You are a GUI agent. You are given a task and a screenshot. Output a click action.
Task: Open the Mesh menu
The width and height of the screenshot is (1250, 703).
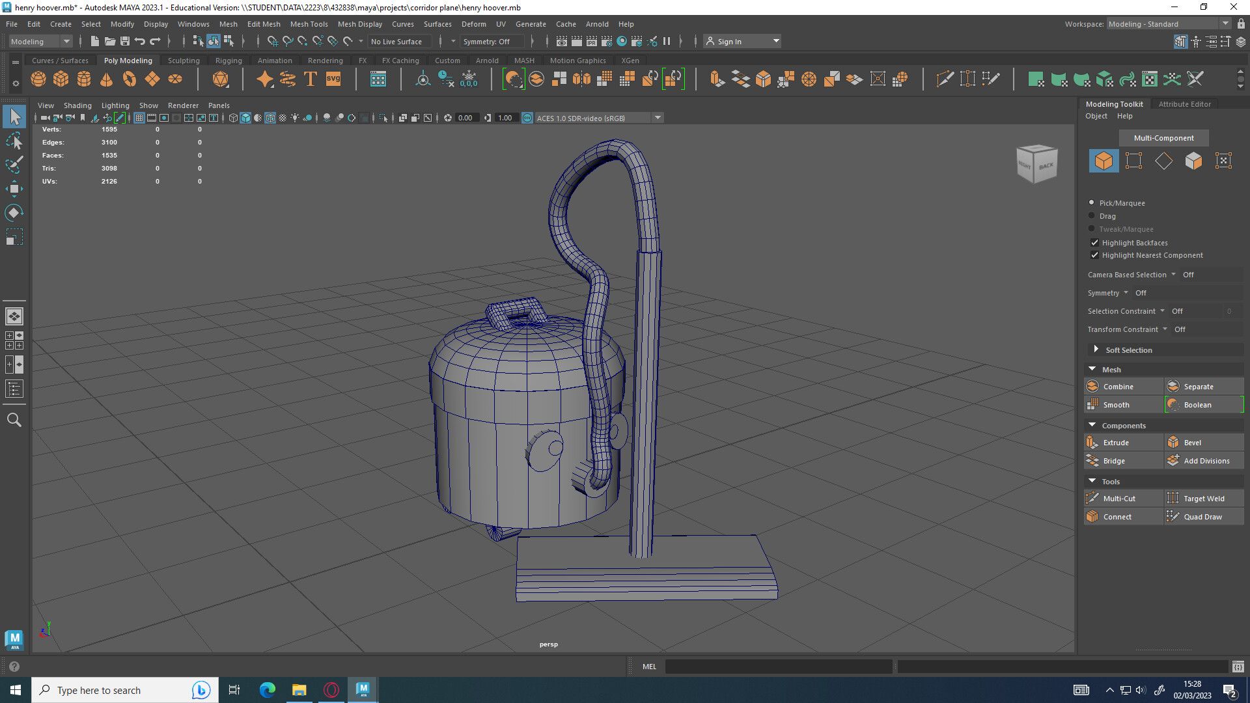(x=229, y=23)
